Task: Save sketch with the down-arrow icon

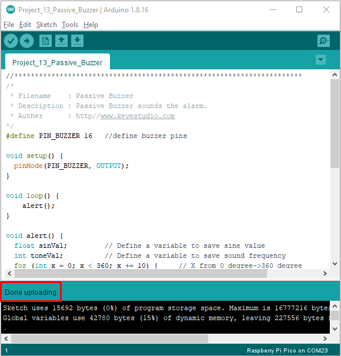Action: pyautogui.click(x=77, y=41)
